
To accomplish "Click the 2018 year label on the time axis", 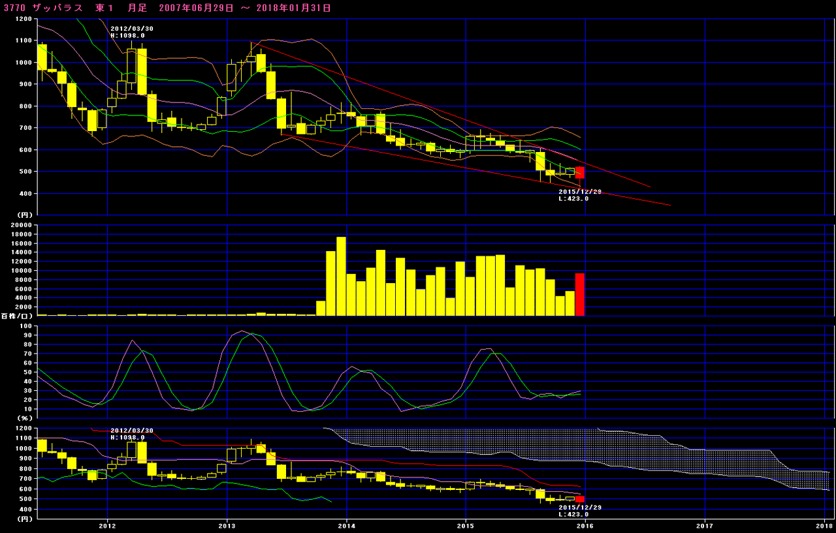I will (x=824, y=525).
